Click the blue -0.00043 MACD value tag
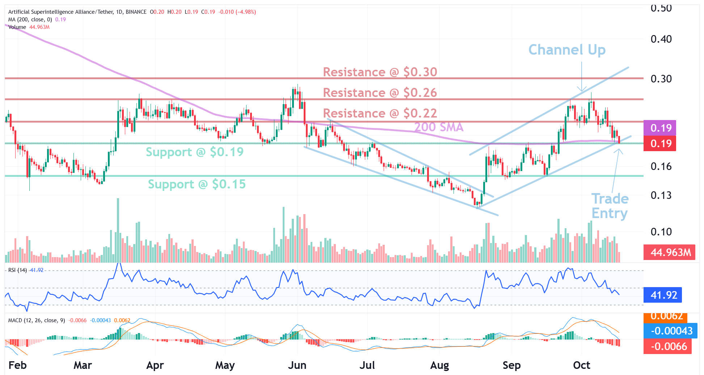Viewport: 704px width, 375px height. coord(670,331)
